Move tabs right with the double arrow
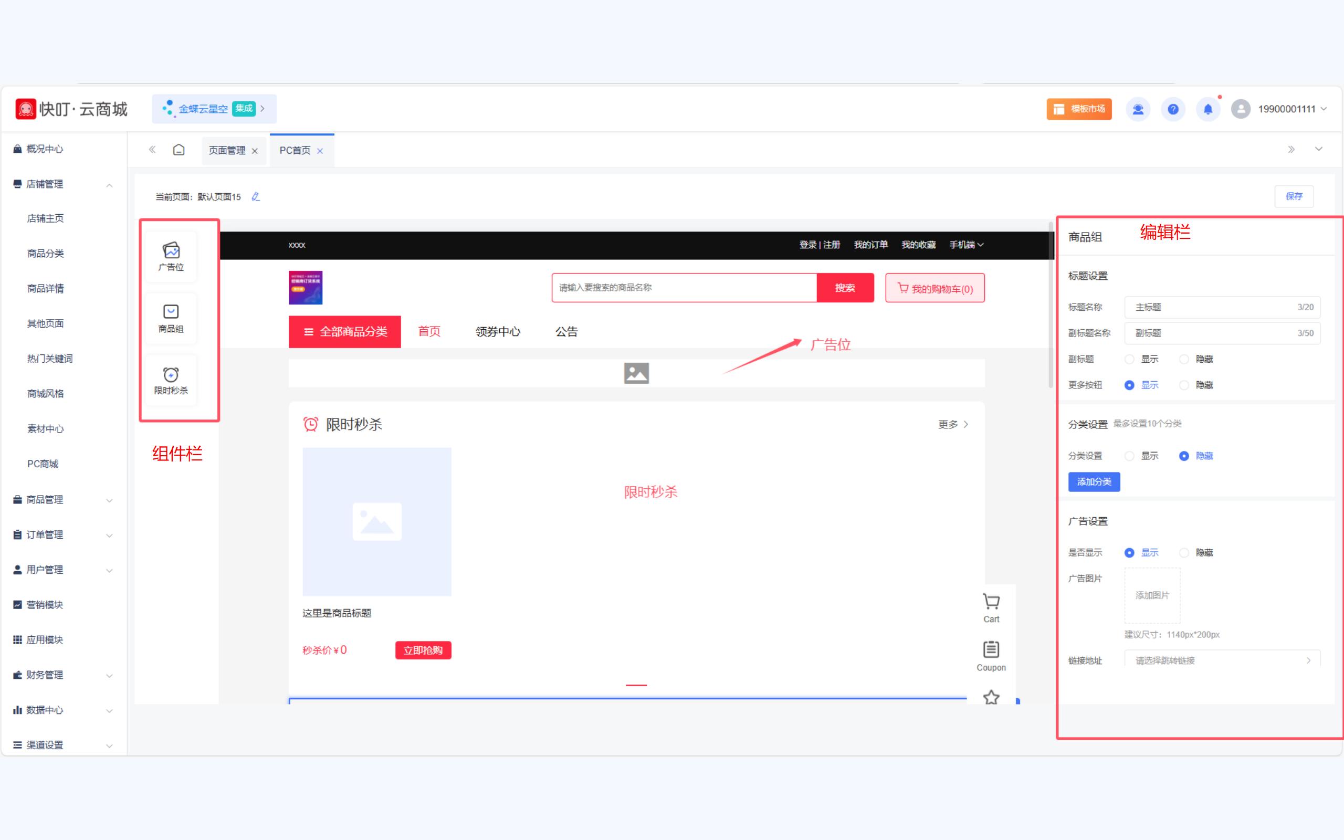 coord(1291,150)
